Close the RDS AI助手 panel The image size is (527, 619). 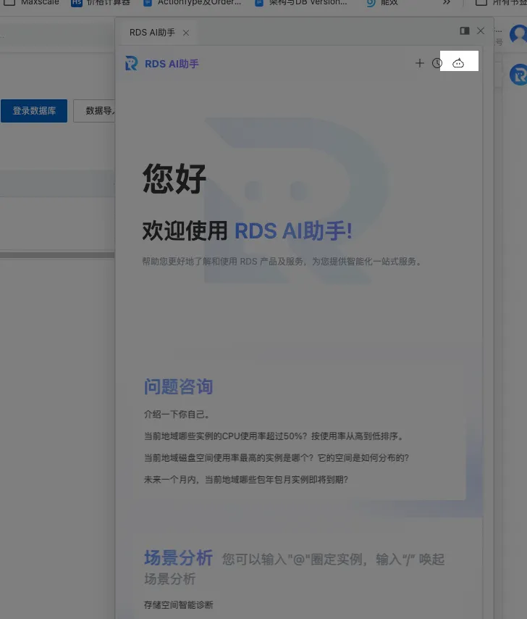click(481, 30)
